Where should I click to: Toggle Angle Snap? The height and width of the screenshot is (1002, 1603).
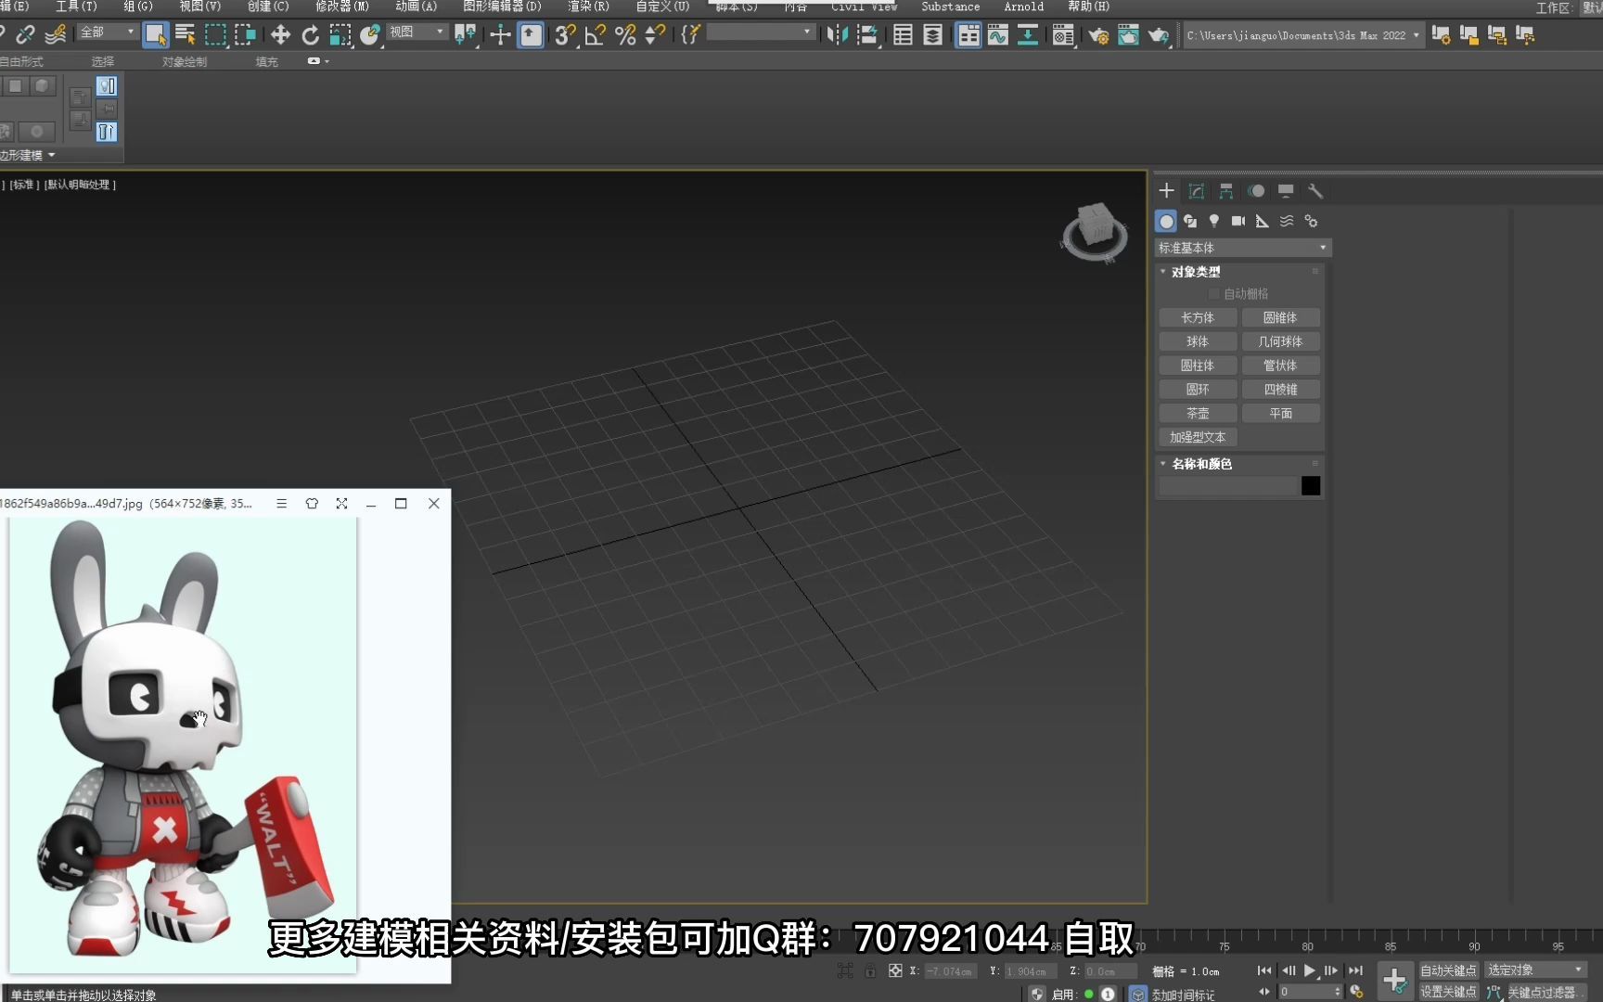click(596, 35)
